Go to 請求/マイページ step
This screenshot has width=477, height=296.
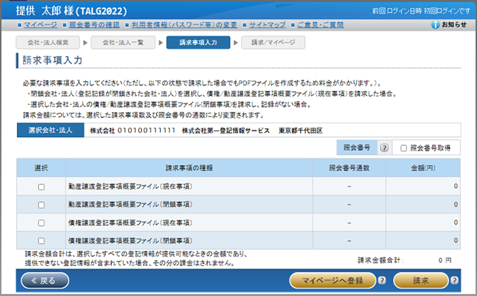point(273,43)
